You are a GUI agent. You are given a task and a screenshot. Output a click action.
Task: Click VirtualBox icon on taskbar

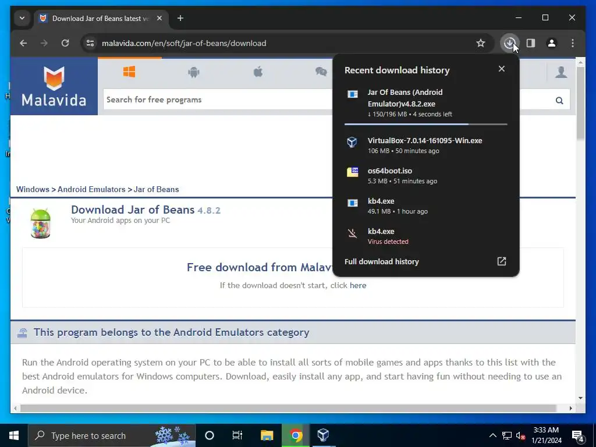coord(323,435)
